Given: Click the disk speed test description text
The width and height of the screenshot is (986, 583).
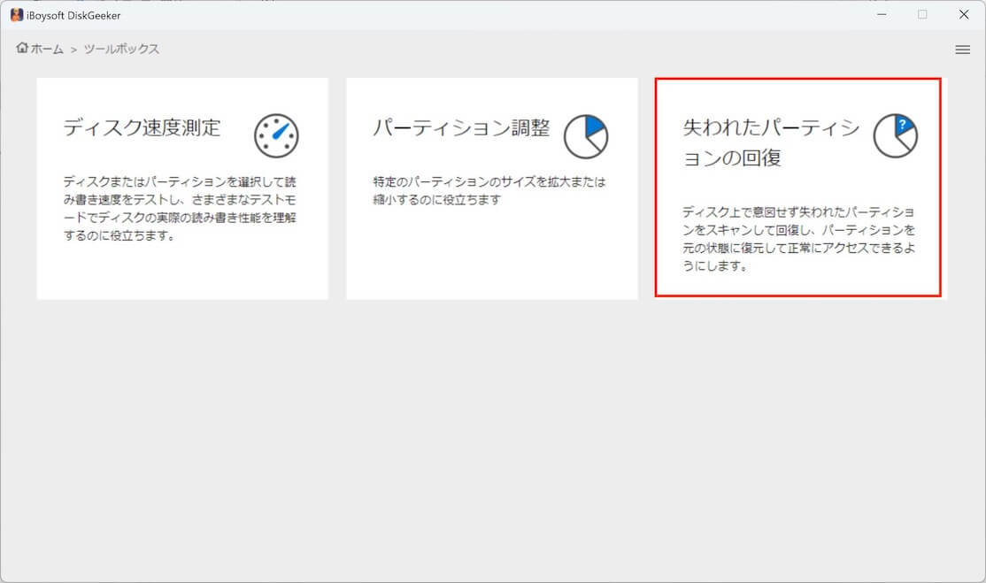Looking at the screenshot, I should point(180,209).
